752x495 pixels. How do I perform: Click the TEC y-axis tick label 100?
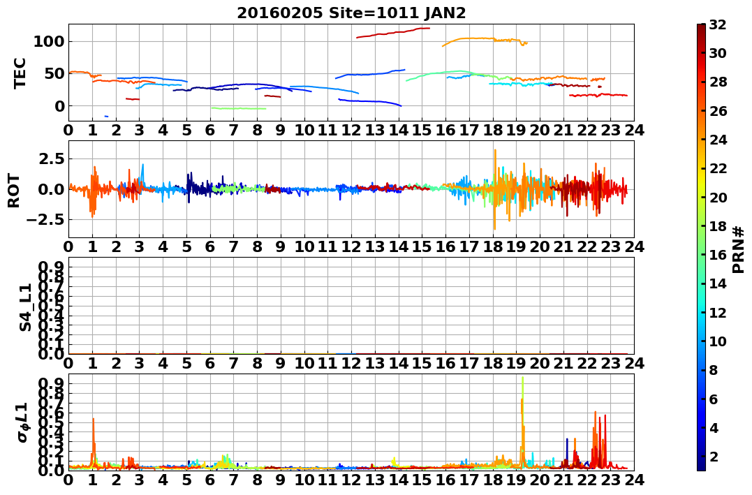point(48,42)
